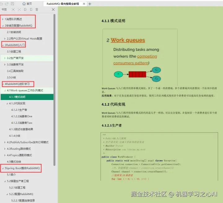The height and width of the screenshot is (203, 223).
Task: Close the 书签 bookmarks panel
Action: pyautogui.click(x=53, y=10)
